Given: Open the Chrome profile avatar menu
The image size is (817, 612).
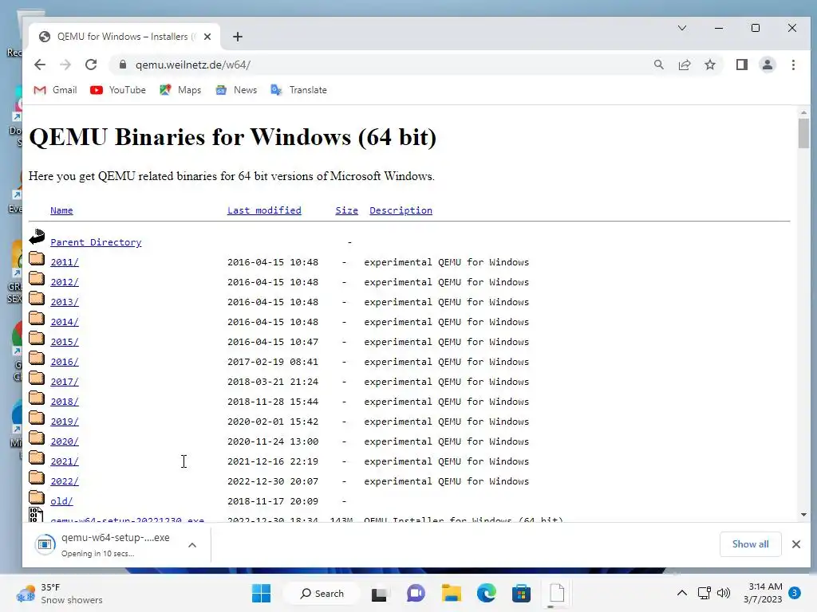Looking at the screenshot, I should point(767,65).
